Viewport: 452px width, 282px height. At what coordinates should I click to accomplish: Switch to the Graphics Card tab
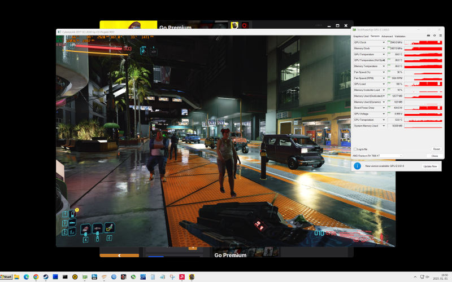point(360,36)
